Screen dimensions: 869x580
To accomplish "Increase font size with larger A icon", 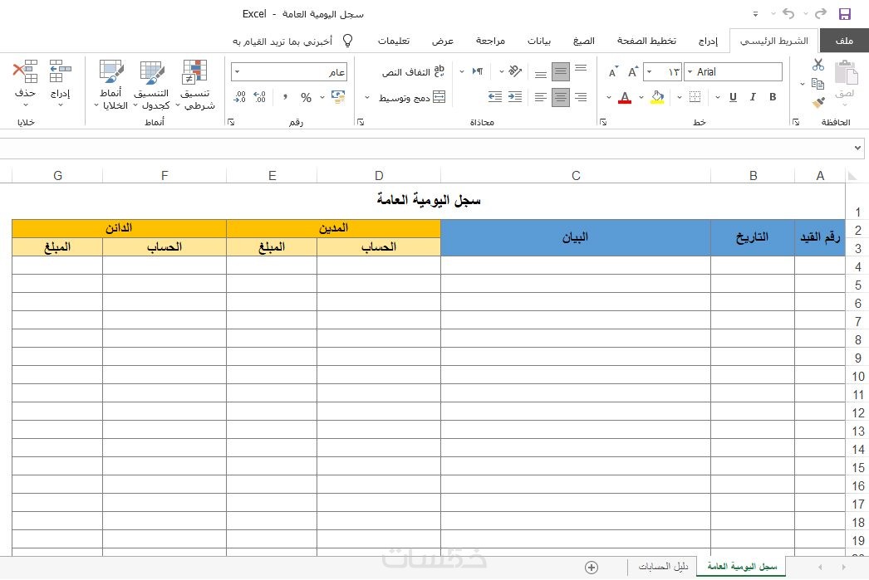I will (x=633, y=71).
